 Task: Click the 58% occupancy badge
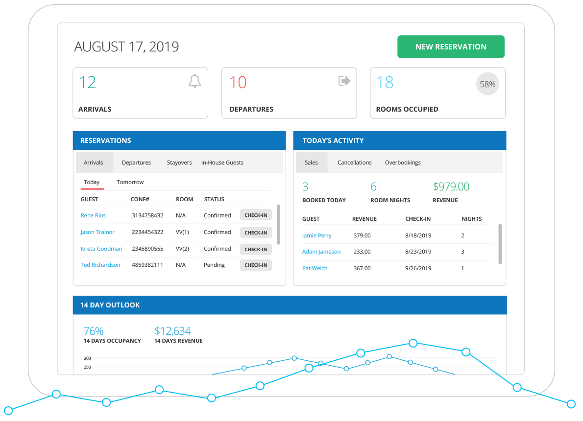pos(487,84)
